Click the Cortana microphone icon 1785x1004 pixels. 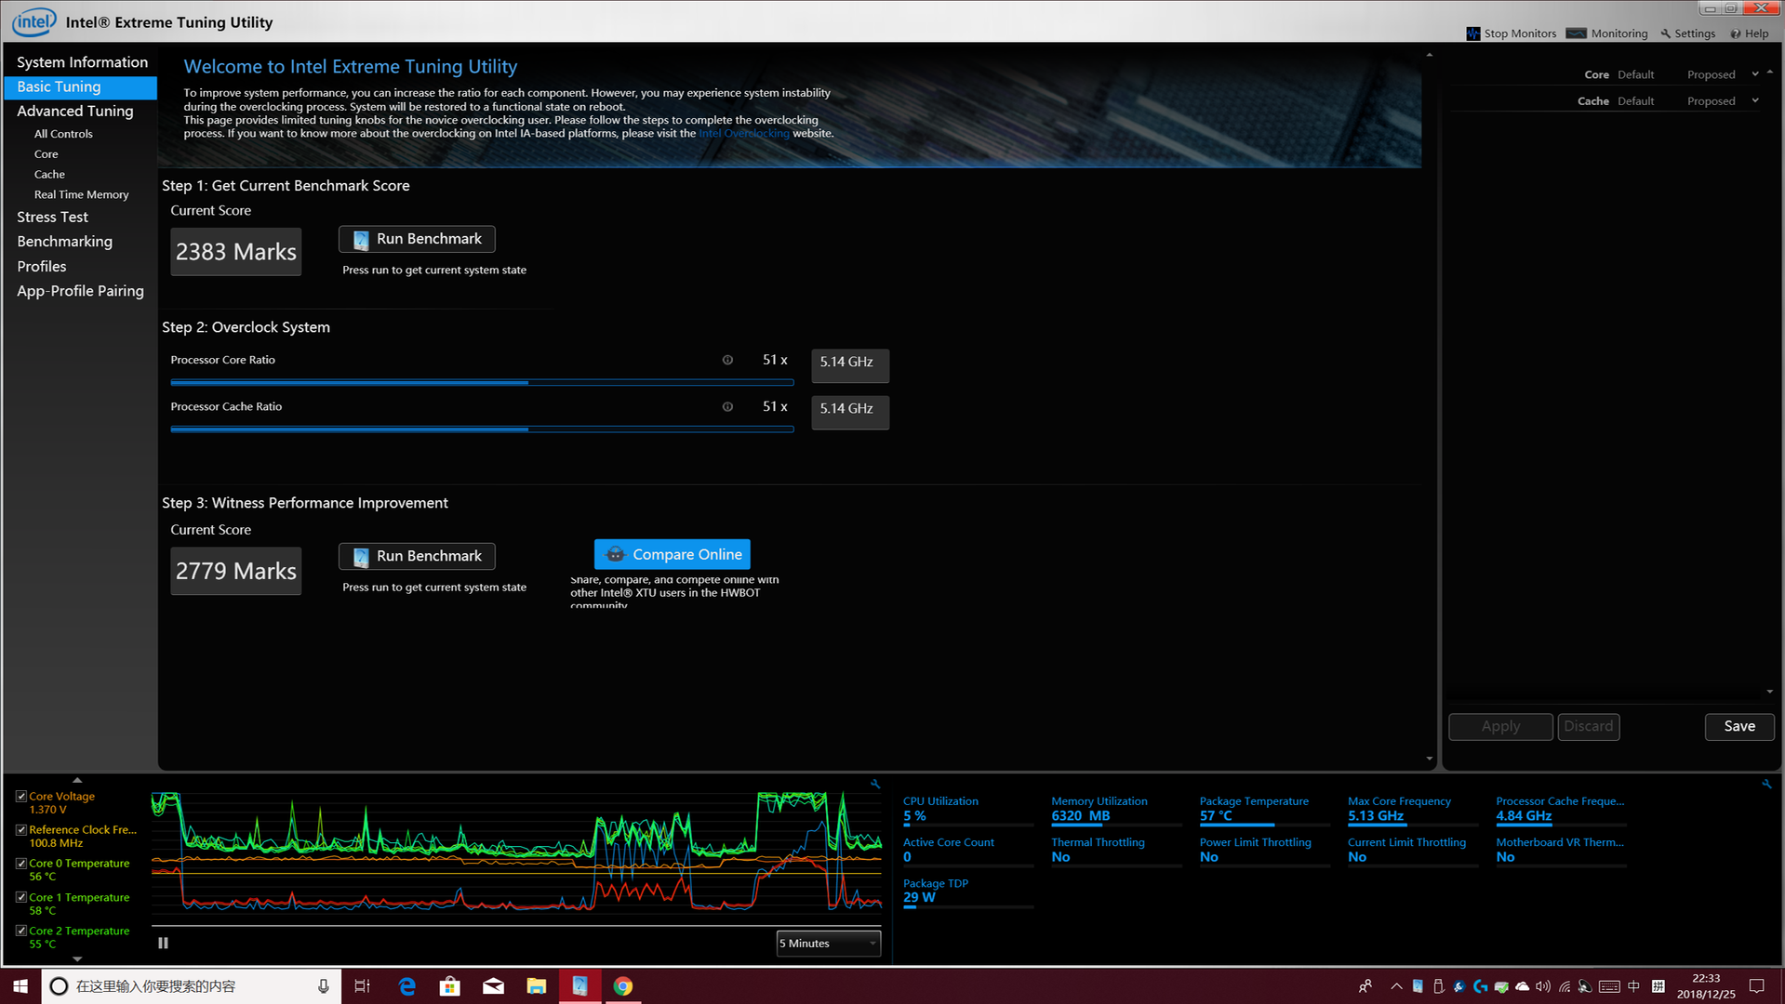tap(323, 985)
